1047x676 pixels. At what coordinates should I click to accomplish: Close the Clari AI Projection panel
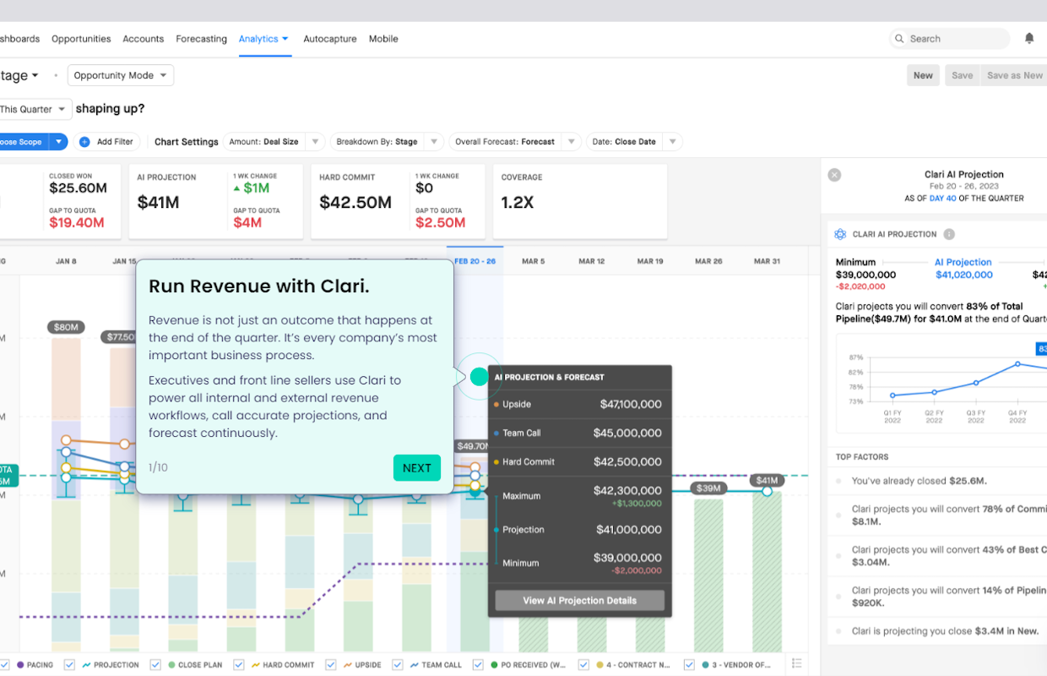tap(834, 175)
